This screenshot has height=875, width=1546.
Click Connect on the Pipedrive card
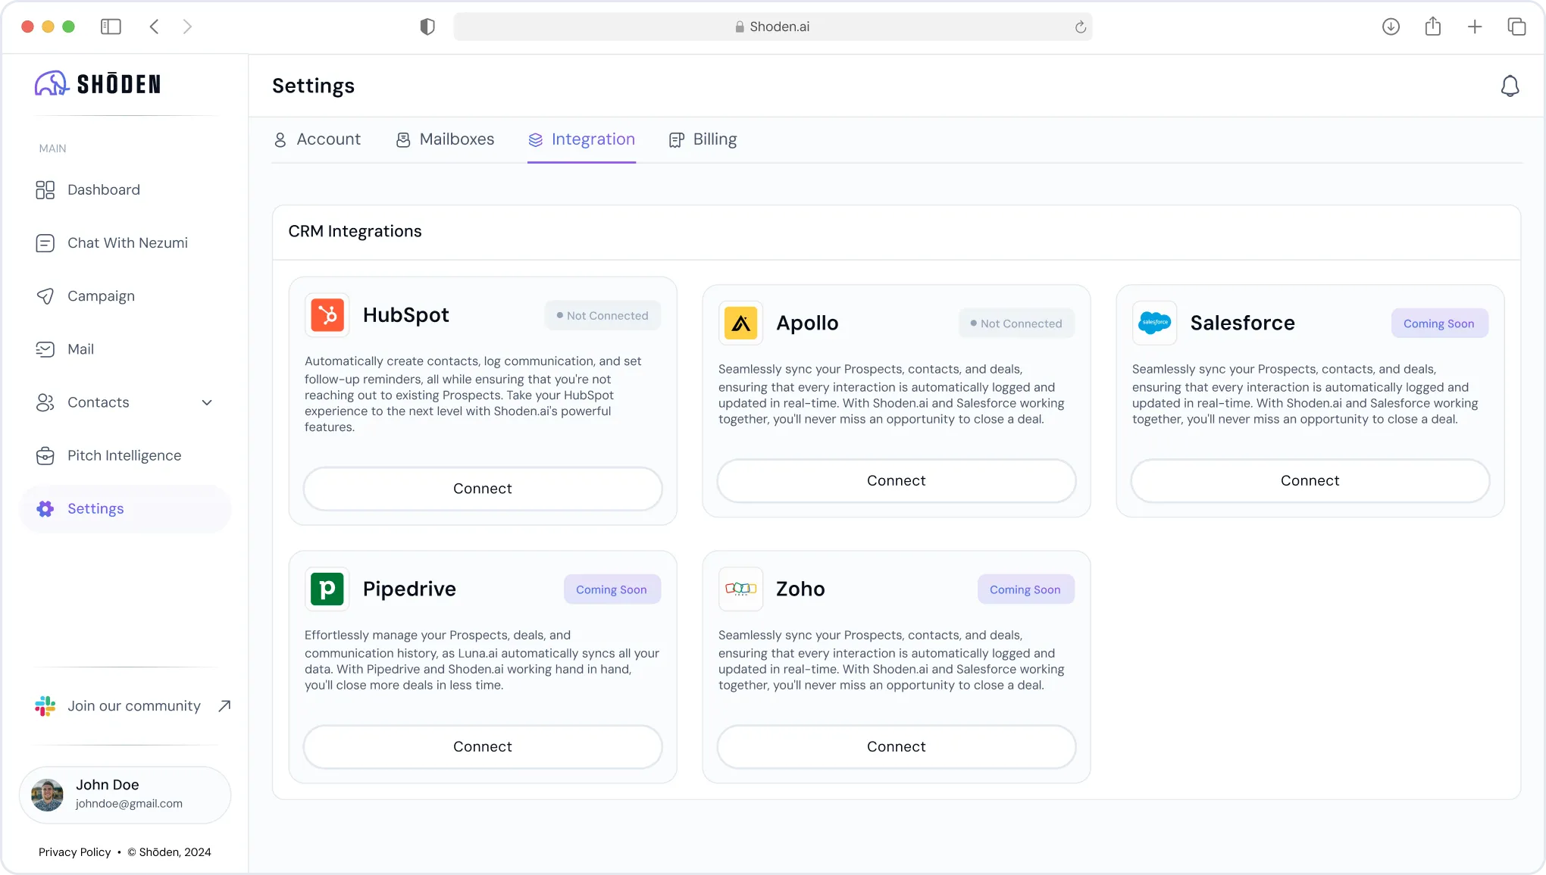coord(483,746)
